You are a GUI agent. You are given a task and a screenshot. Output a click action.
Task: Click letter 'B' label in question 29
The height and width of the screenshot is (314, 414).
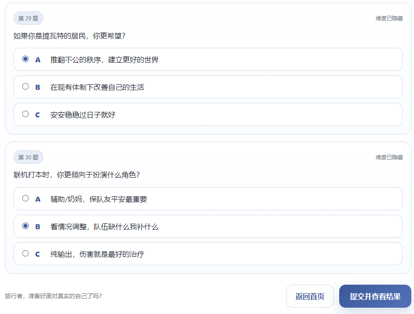pyautogui.click(x=38, y=87)
